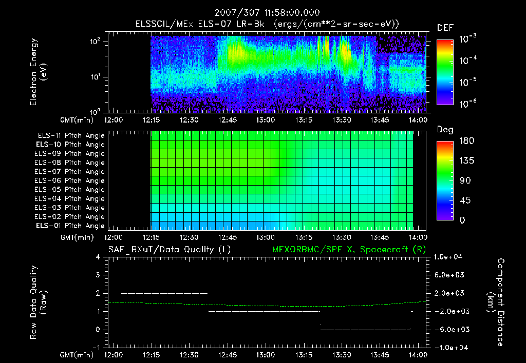The height and width of the screenshot is (363, 526).
Task: Click the Raw Data Quality (Raw) axis label
Action: (x=38, y=302)
